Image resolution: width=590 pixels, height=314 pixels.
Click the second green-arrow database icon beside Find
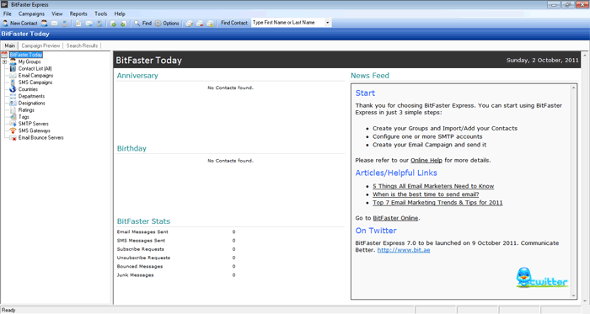point(123,24)
